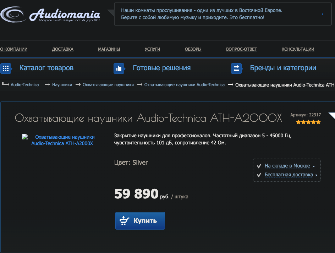This screenshot has height=253, width=335.
Task: Click the white corner ribbon on the product card
Action: tap(332, 115)
